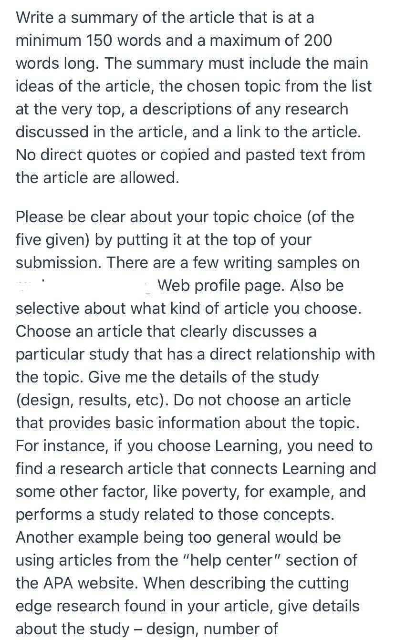Click the words "For instance"
395x640 pixels.
tap(61, 446)
